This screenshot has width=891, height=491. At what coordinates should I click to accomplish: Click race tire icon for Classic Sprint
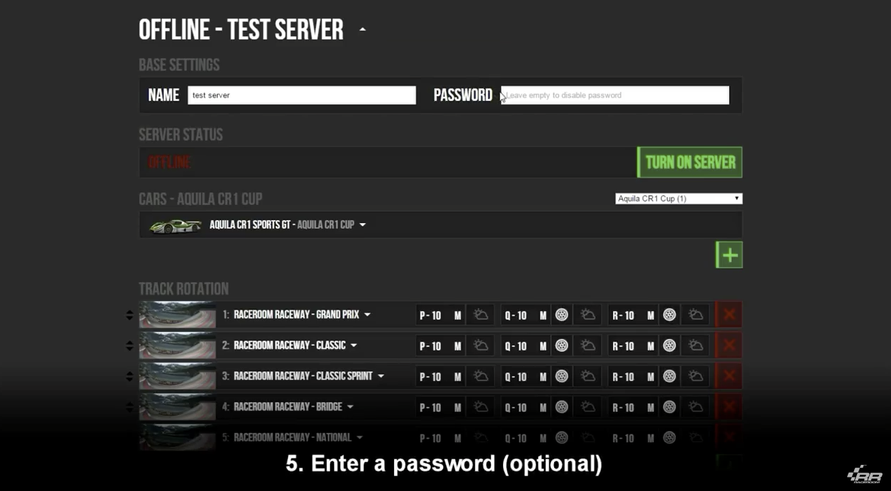pos(669,377)
